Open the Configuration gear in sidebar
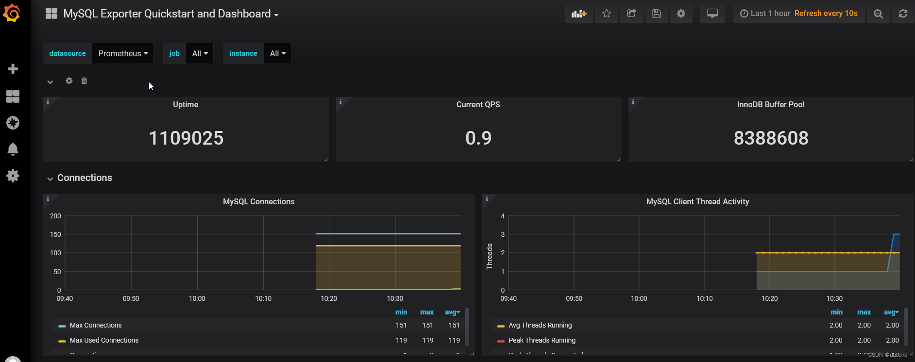The width and height of the screenshot is (915, 362). click(x=13, y=175)
